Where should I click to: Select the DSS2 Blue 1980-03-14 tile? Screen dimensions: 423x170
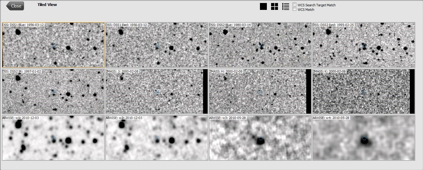pyautogui.click(x=260, y=45)
